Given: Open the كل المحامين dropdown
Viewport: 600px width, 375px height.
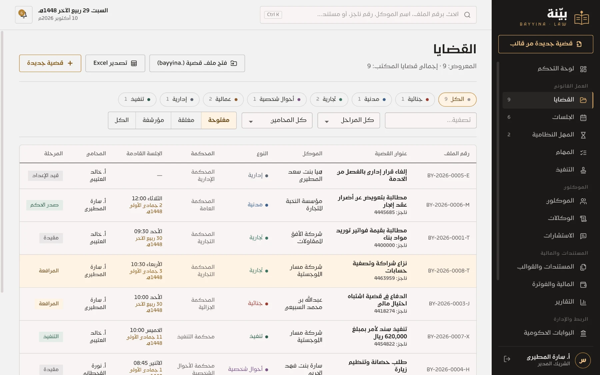Looking at the screenshot, I should tap(277, 120).
